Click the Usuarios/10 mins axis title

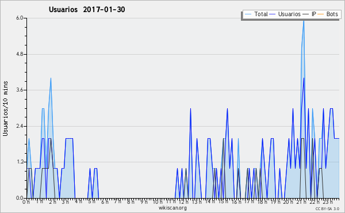(x=5, y=108)
